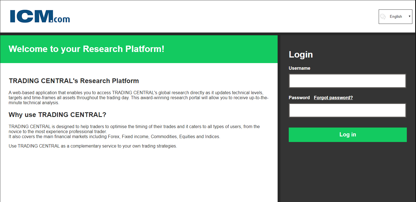The image size is (416, 202).
Task: Click the sentence 'It also covers the main financial markets'
Action: [114, 137]
